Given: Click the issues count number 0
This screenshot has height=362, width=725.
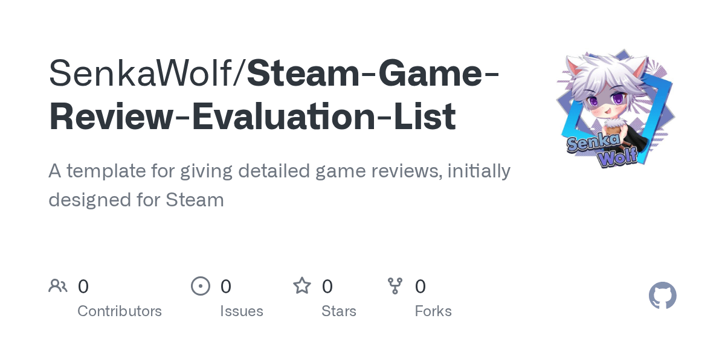Looking at the screenshot, I should 226,287.
